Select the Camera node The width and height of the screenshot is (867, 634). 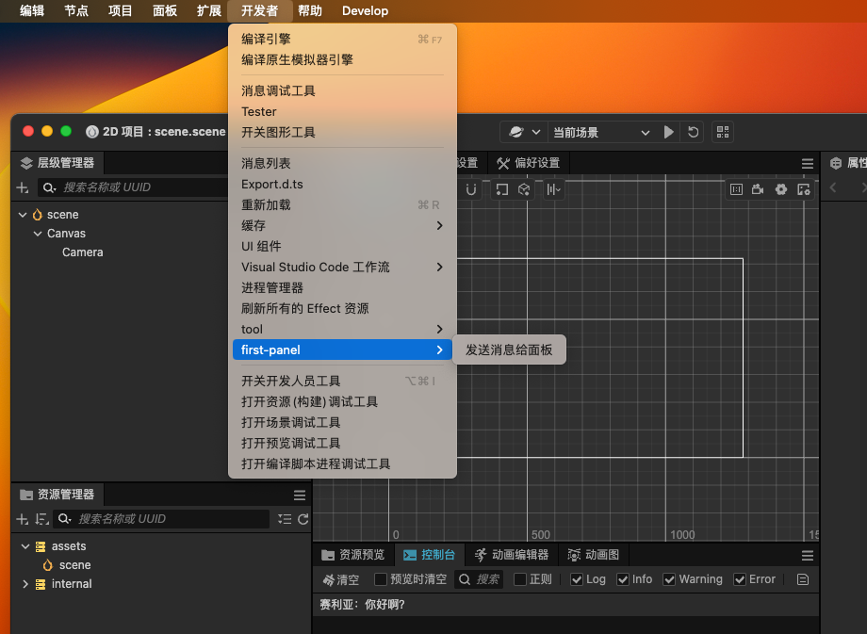tap(82, 252)
